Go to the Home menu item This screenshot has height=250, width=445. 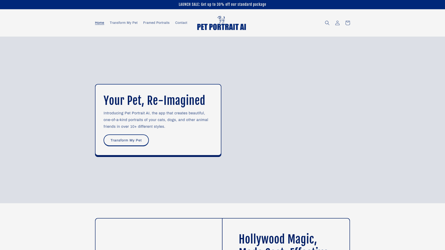[99, 23]
